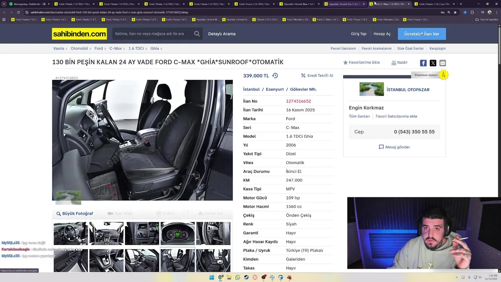Viewport: 501px width, 282px height.
Task: Share the listing on Facebook
Action: tap(423, 63)
